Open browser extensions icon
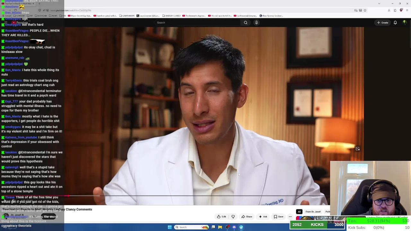The image size is (411, 231). coord(395,10)
